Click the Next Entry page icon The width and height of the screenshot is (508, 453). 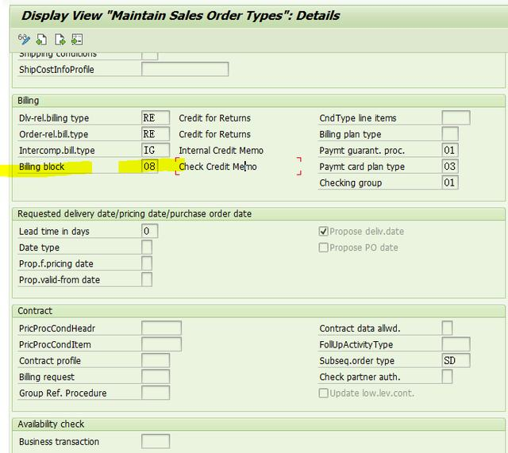click(x=60, y=40)
